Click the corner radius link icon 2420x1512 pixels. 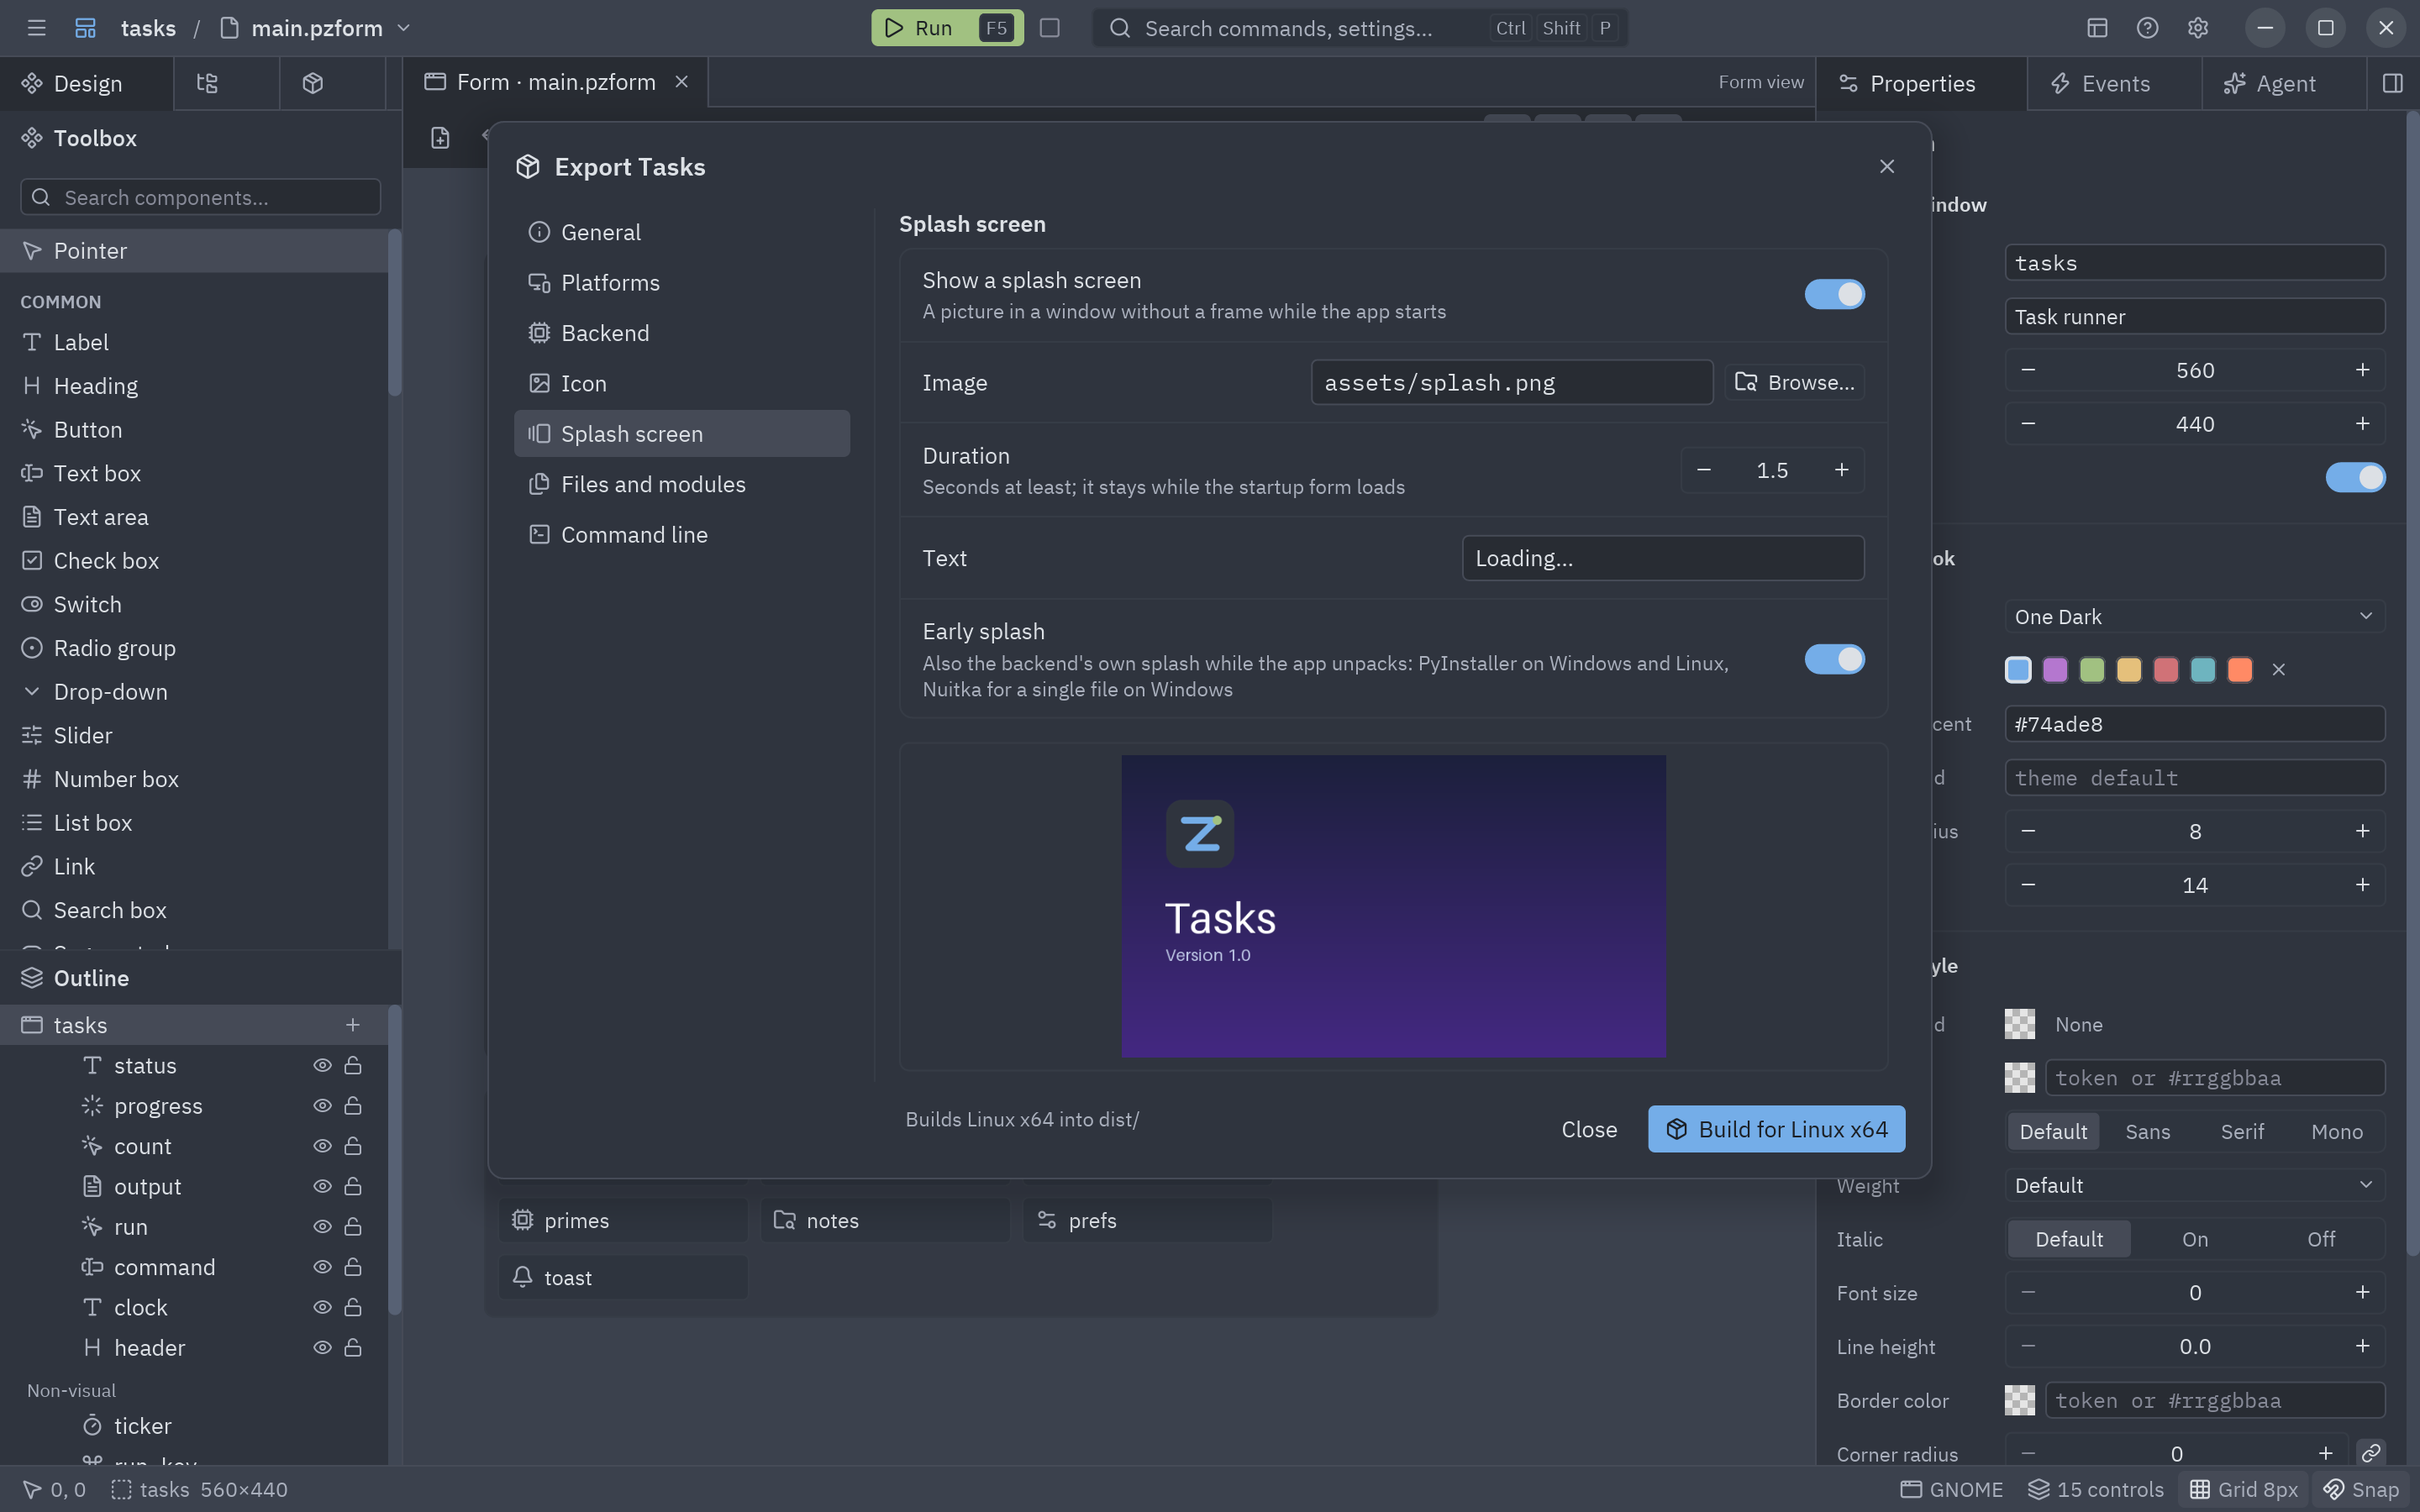tap(2370, 1453)
